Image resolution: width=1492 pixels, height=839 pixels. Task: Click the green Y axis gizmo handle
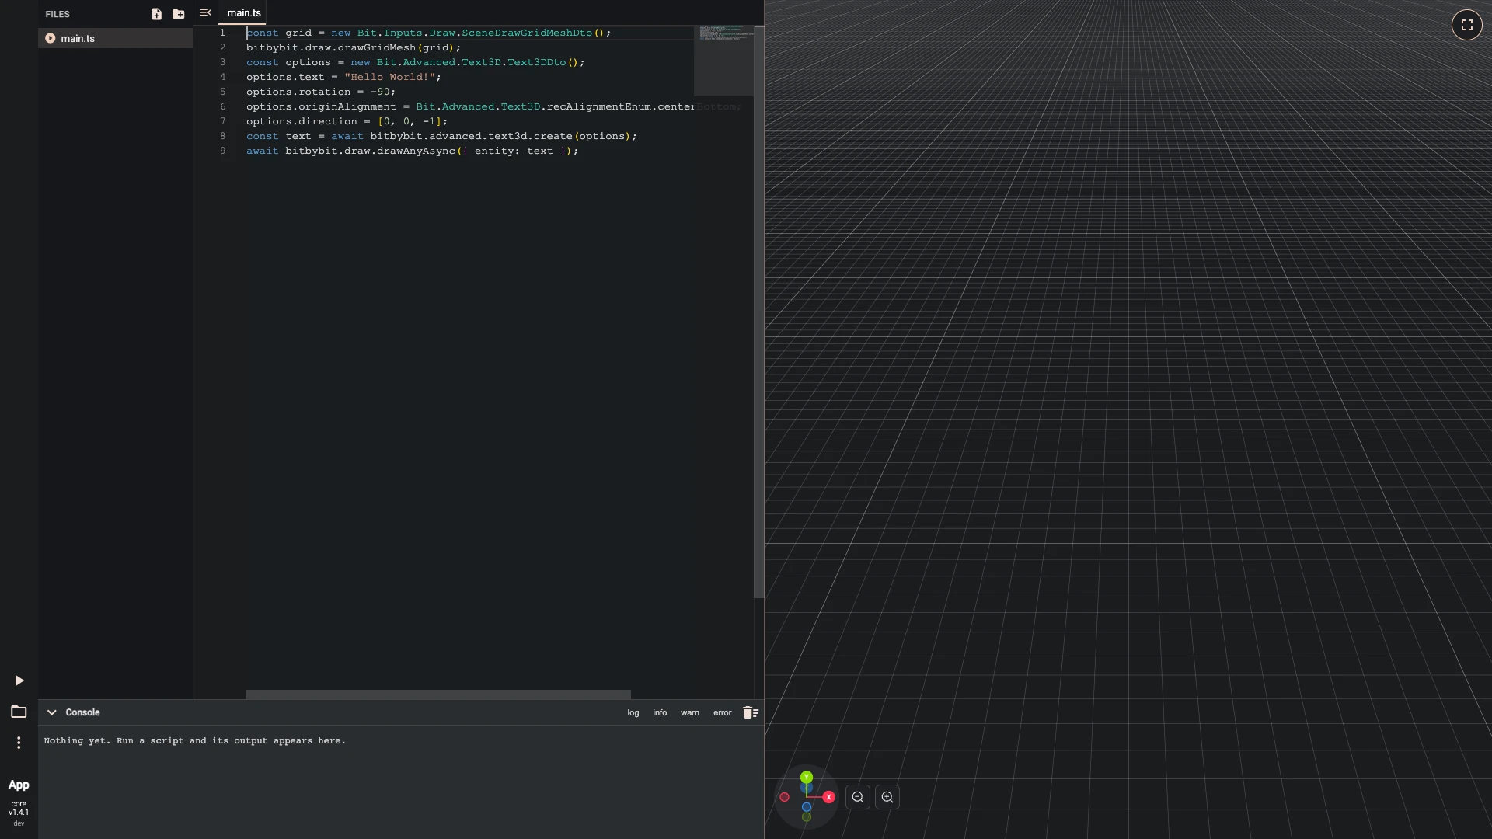[807, 777]
